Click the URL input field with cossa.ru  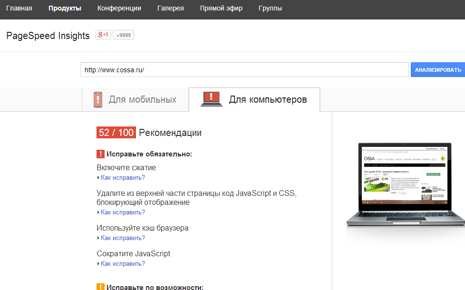pyautogui.click(x=244, y=70)
